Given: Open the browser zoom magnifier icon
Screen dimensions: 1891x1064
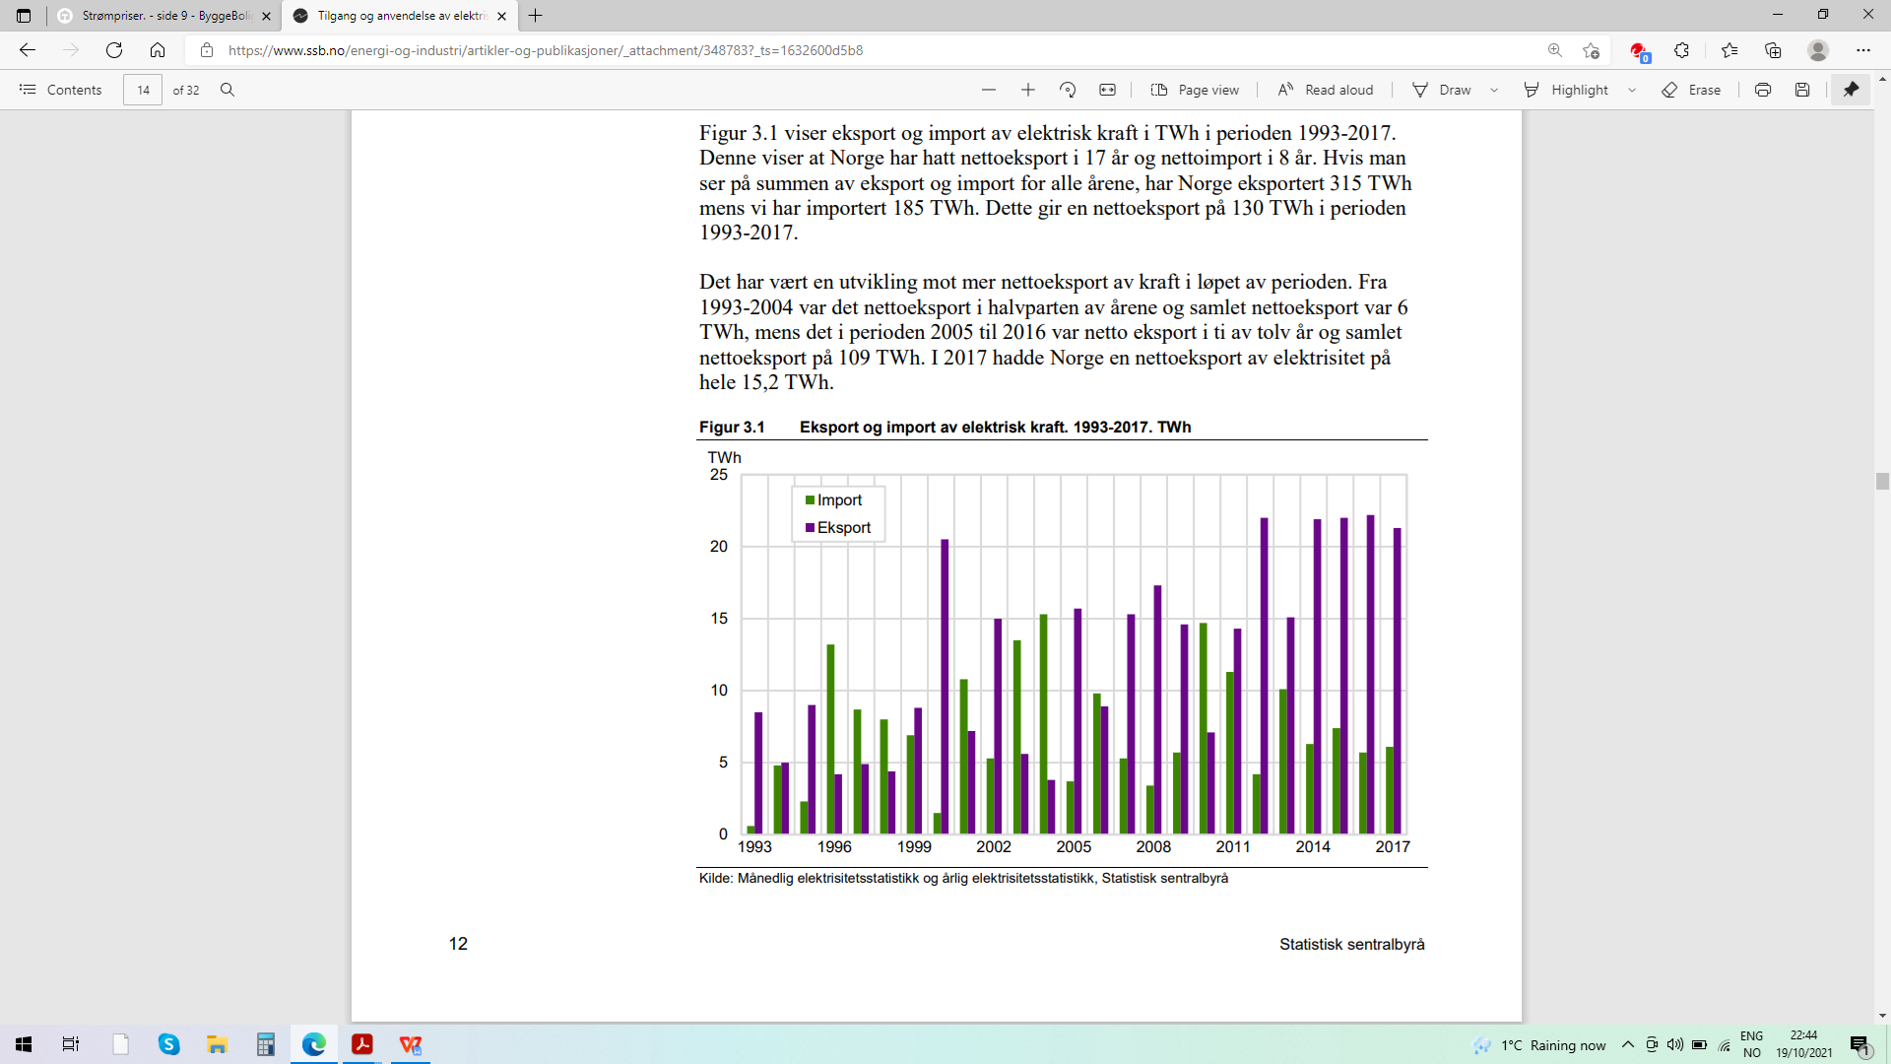Looking at the screenshot, I should pyautogui.click(x=1555, y=50).
